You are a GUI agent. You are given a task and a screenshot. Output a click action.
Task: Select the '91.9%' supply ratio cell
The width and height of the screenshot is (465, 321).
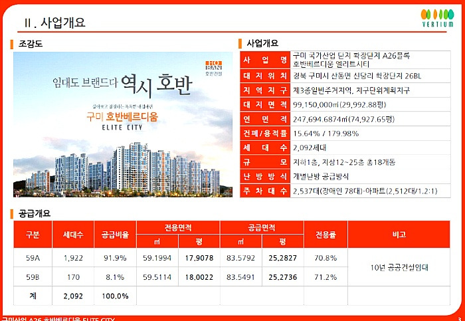pos(115,258)
